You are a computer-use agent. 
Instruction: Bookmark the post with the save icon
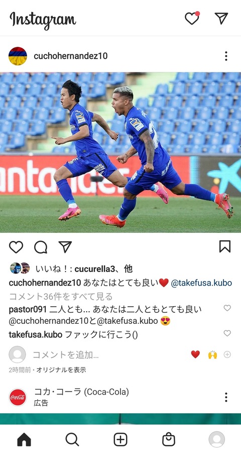[225, 246]
